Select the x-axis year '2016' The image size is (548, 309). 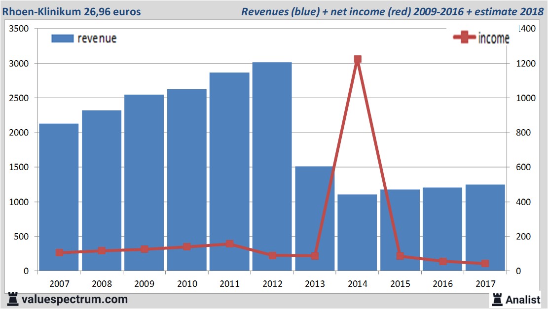coord(443,283)
